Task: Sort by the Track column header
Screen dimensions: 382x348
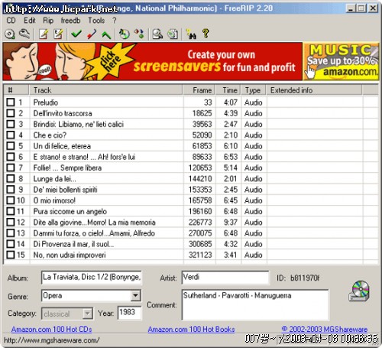Action: click(x=106, y=90)
